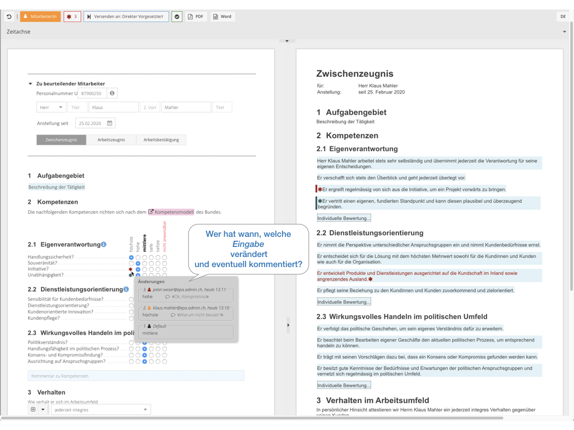
Task: Select höchste for Handlungssicherheit
Action: tap(131, 258)
